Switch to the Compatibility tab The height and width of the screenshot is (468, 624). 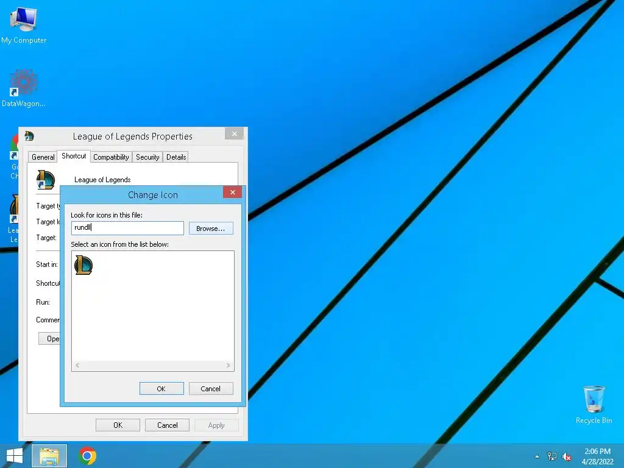tap(111, 157)
